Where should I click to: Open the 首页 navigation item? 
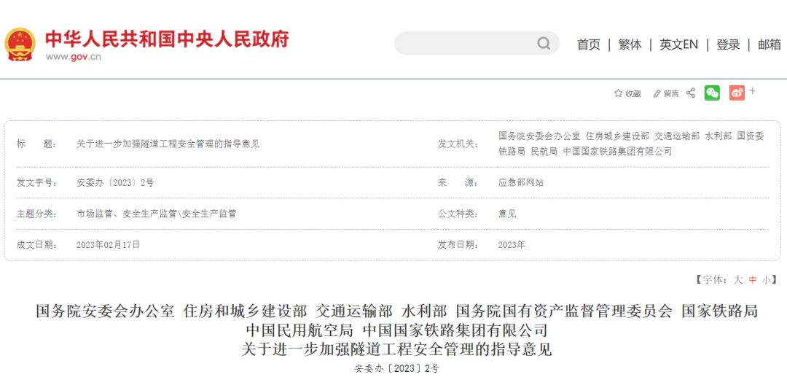[589, 44]
